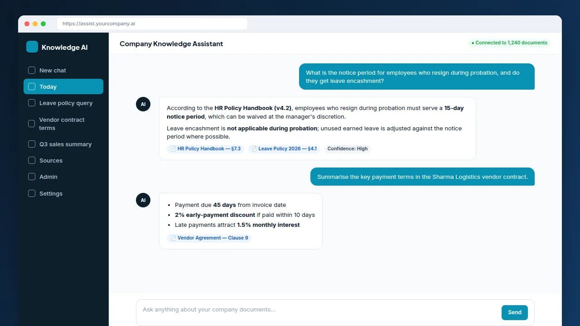
Task: Click the icon beside Admin
Action: tap(32, 177)
